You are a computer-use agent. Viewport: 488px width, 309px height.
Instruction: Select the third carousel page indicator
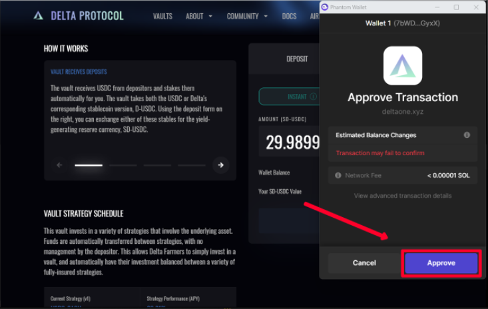pyautogui.click(x=157, y=165)
